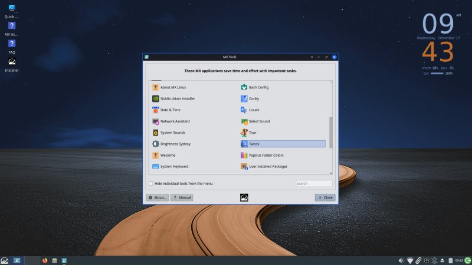This screenshot has height=265, width=472.
Task: Open the Manual button
Action: pyautogui.click(x=182, y=197)
